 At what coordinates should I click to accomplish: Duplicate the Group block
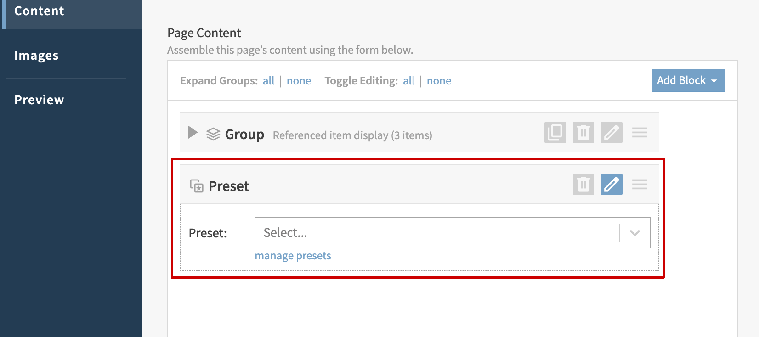tap(555, 133)
